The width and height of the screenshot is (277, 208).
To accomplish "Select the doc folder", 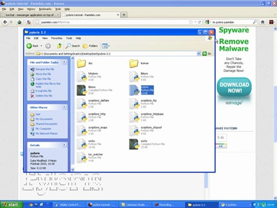I will (x=85, y=64).
